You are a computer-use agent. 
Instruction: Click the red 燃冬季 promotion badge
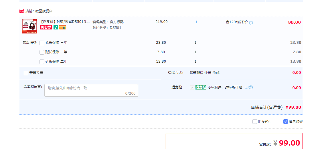(x=46, y=27)
